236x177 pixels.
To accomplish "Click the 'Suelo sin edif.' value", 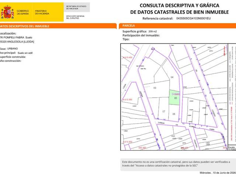I will (x=25, y=53).
